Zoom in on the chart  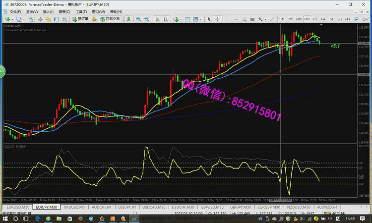[x=139, y=19]
